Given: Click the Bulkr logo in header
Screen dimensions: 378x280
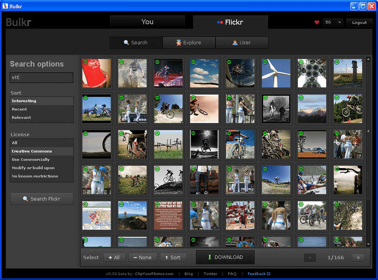Looking at the screenshot, I should tap(19, 22).
